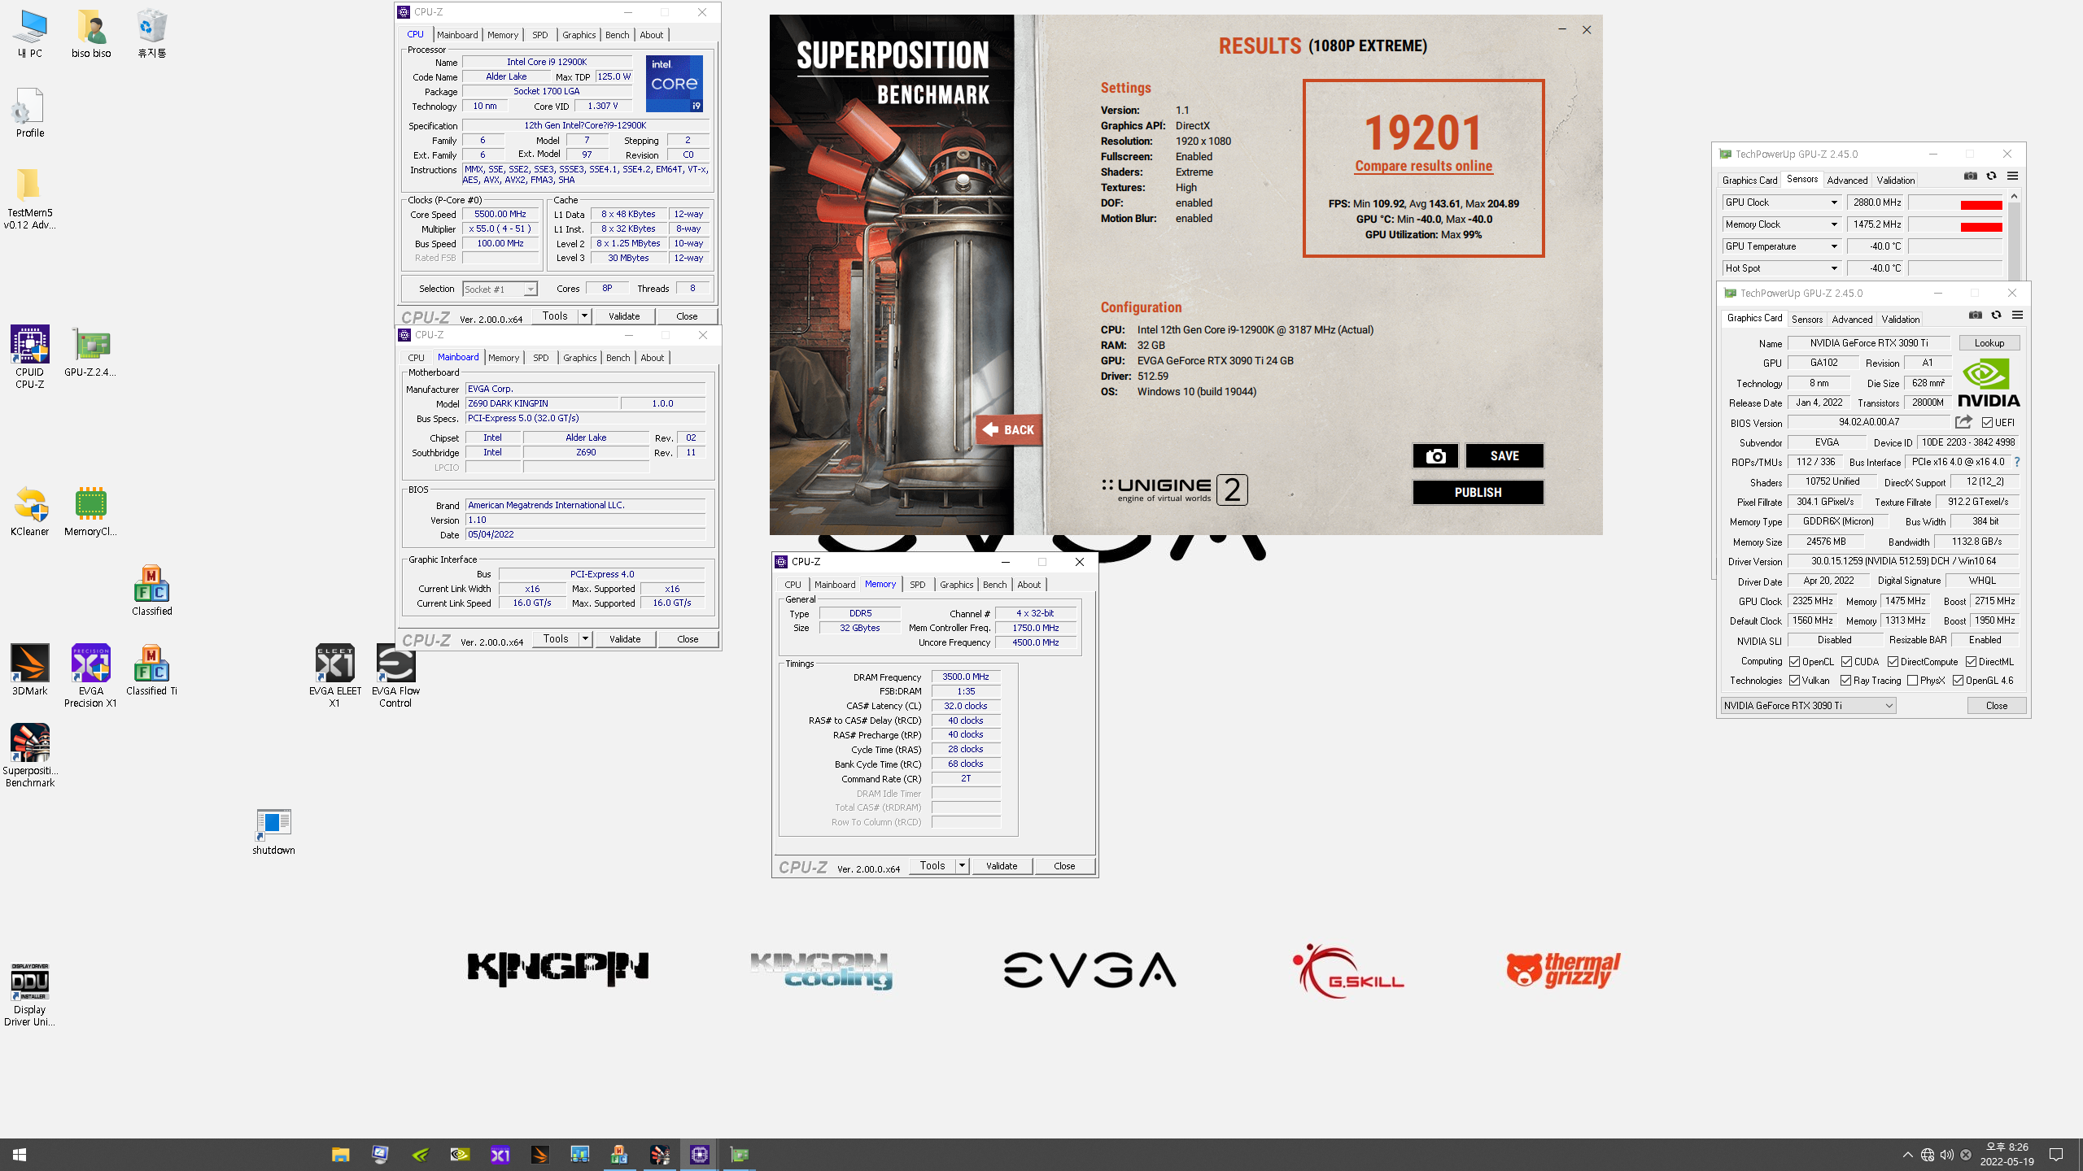The height and width of the screenshot is (1171, 2083).
Task: Open the notification center on taskbar
Action: [2056, 1155]
